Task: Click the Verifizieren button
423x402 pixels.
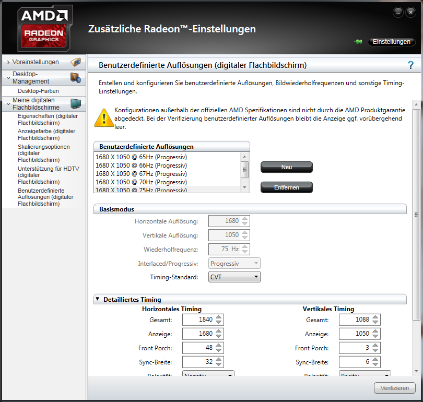Action: 394,388
